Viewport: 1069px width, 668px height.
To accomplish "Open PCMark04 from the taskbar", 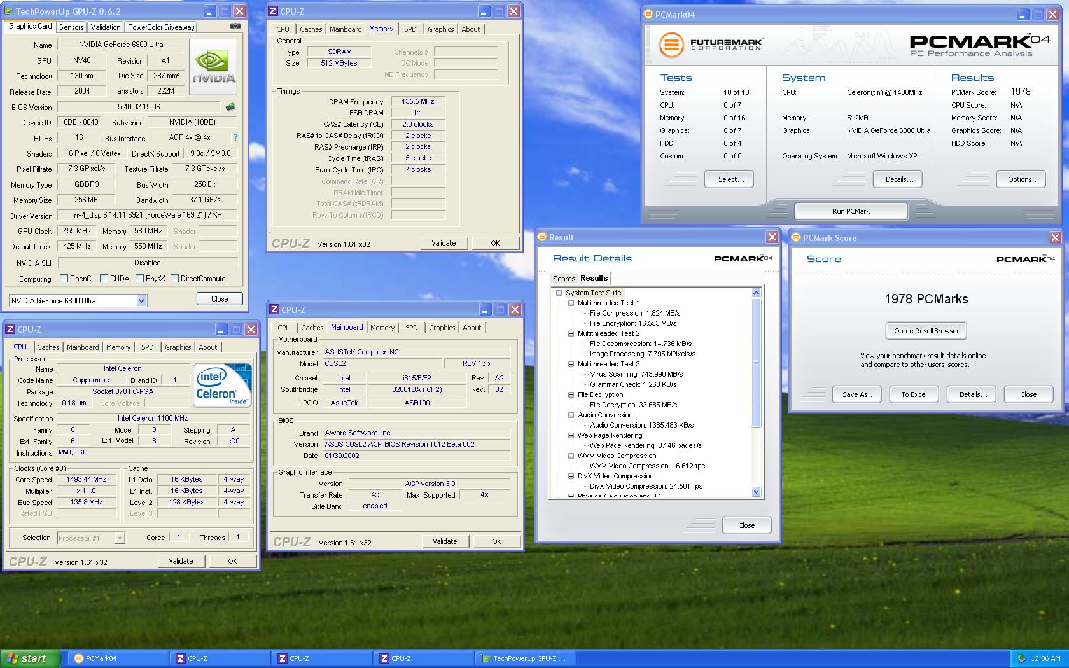I will tap(118, 658).
